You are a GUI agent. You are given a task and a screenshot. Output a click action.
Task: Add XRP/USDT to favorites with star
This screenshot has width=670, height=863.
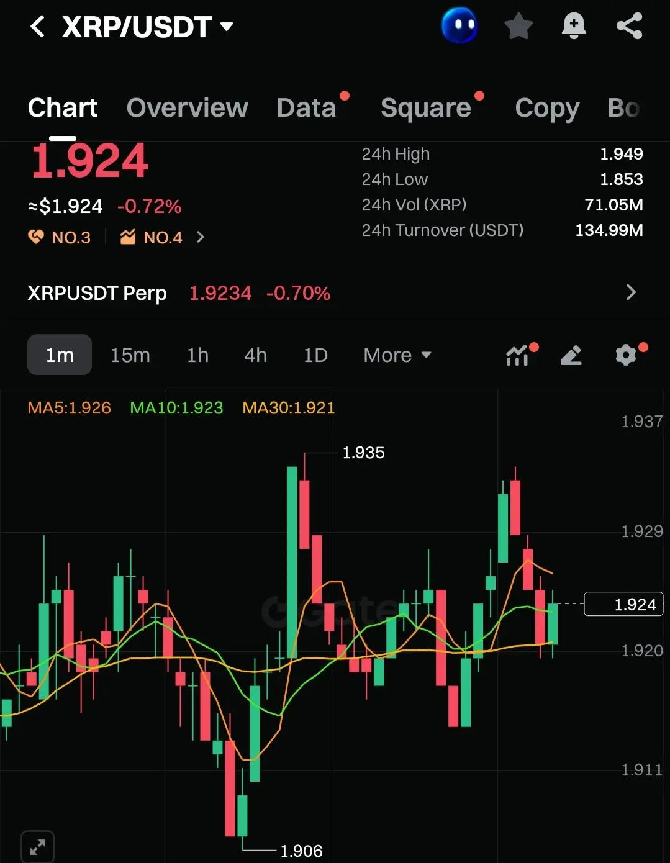(518, 26)
